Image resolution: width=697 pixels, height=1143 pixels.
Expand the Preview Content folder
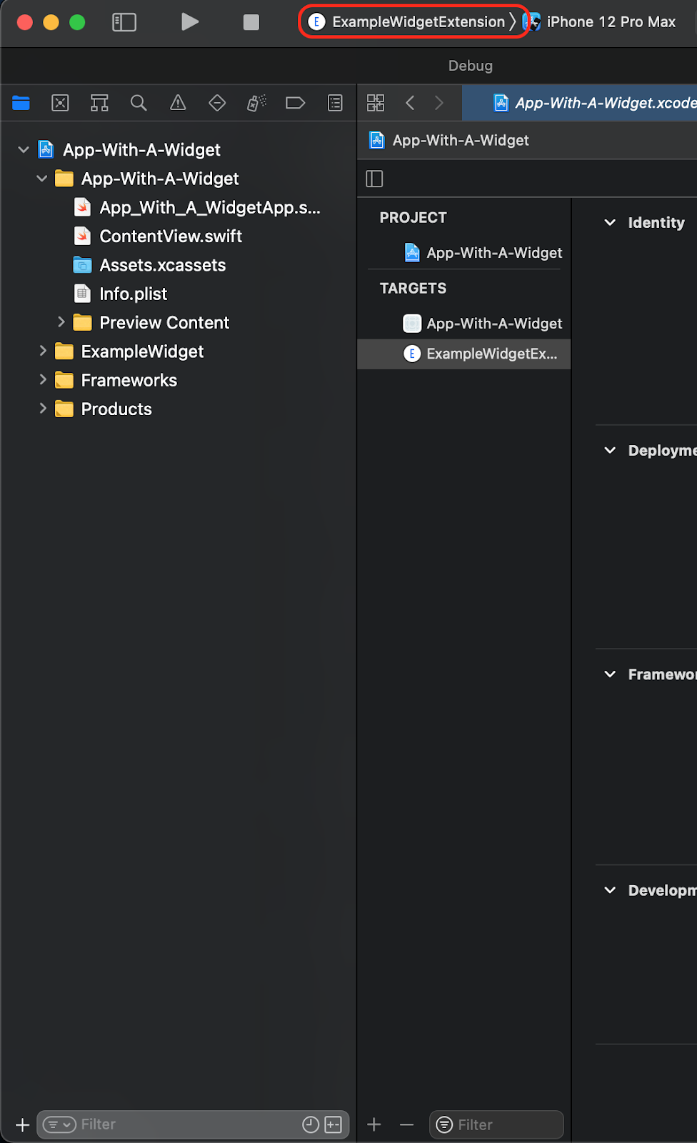pos(61,322)
